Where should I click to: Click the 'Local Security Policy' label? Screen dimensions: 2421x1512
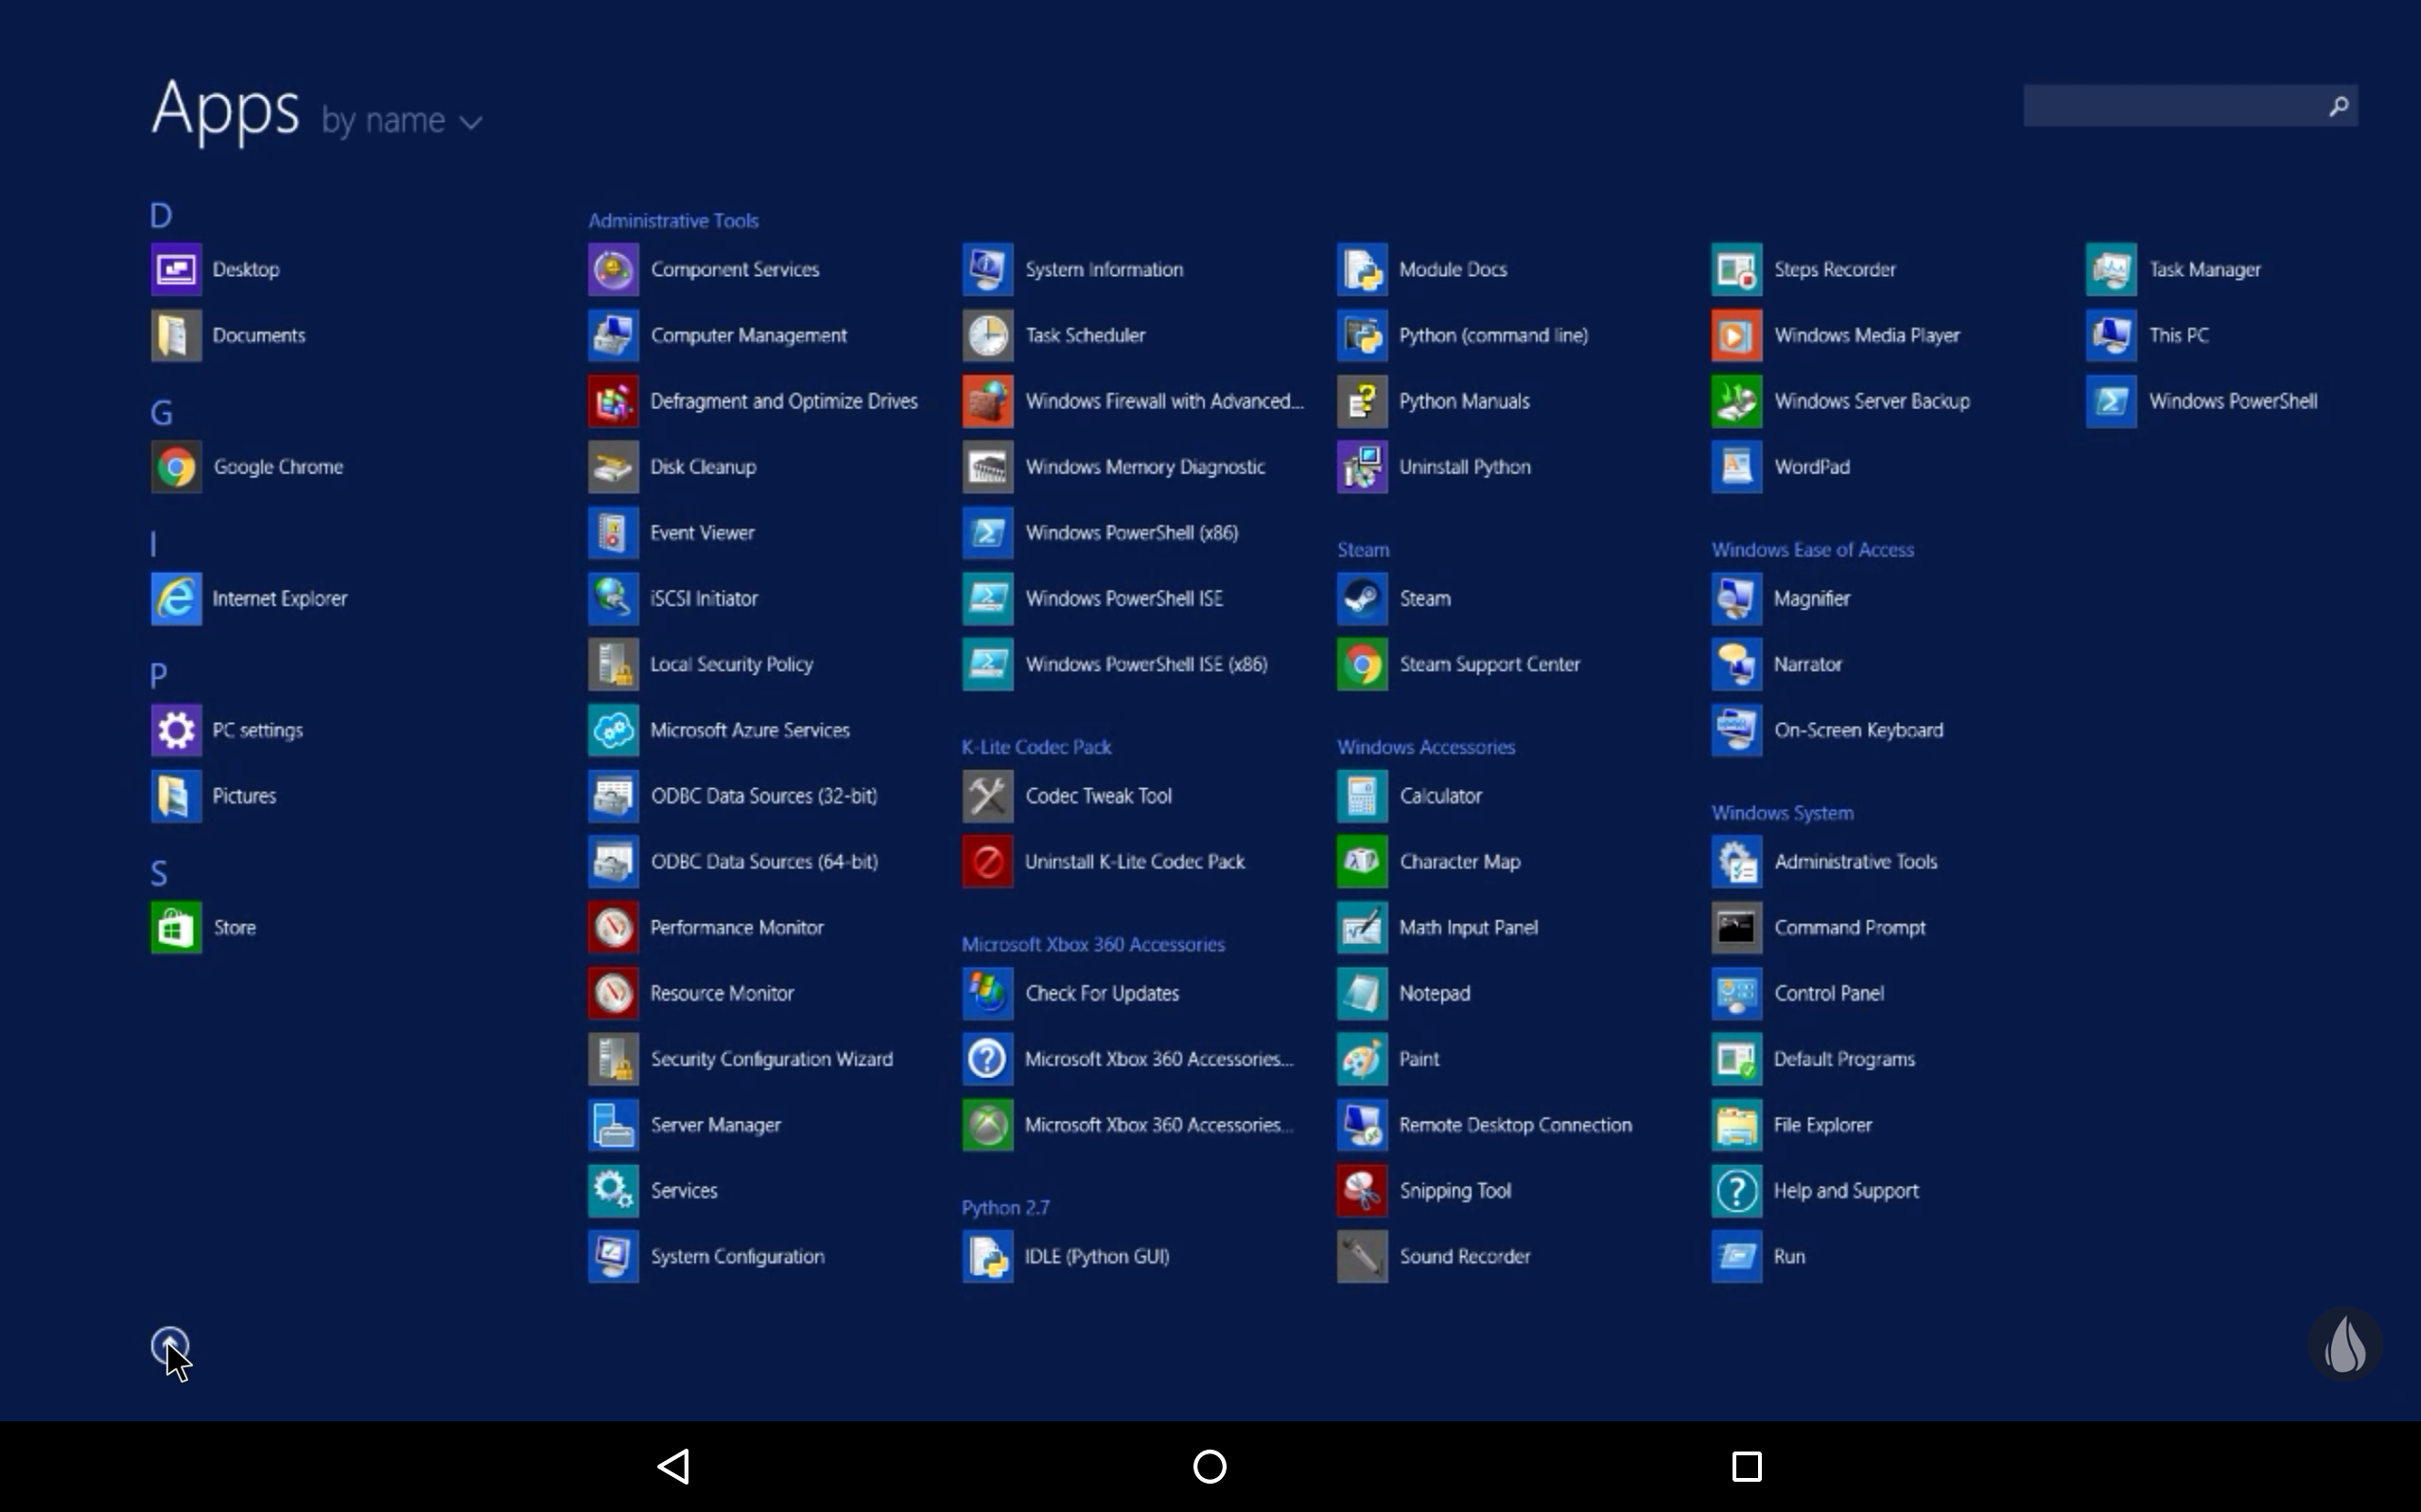tap(731, 664)
